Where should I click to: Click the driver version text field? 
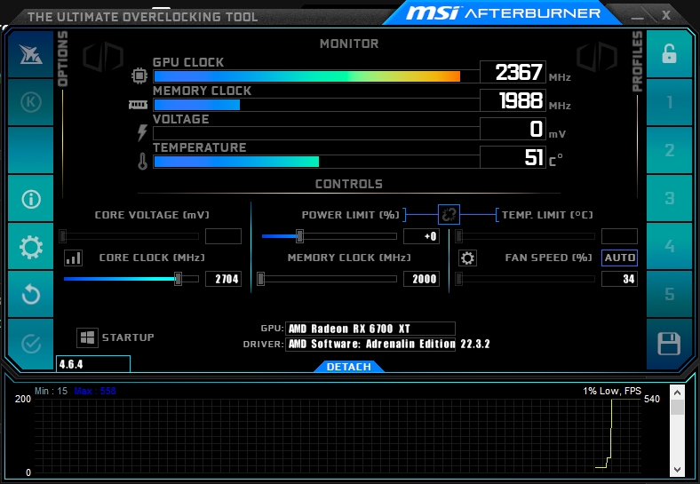370,344
